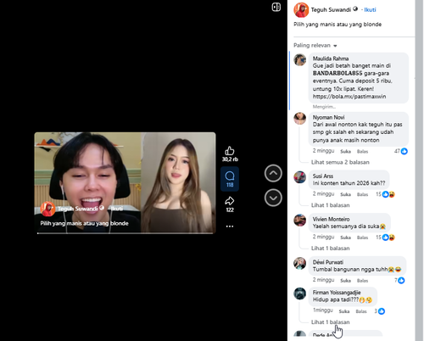The height and width of the screenshot is (341, 424).
Task: Open Nyoman Novi's name link
Action: (328, 117)
